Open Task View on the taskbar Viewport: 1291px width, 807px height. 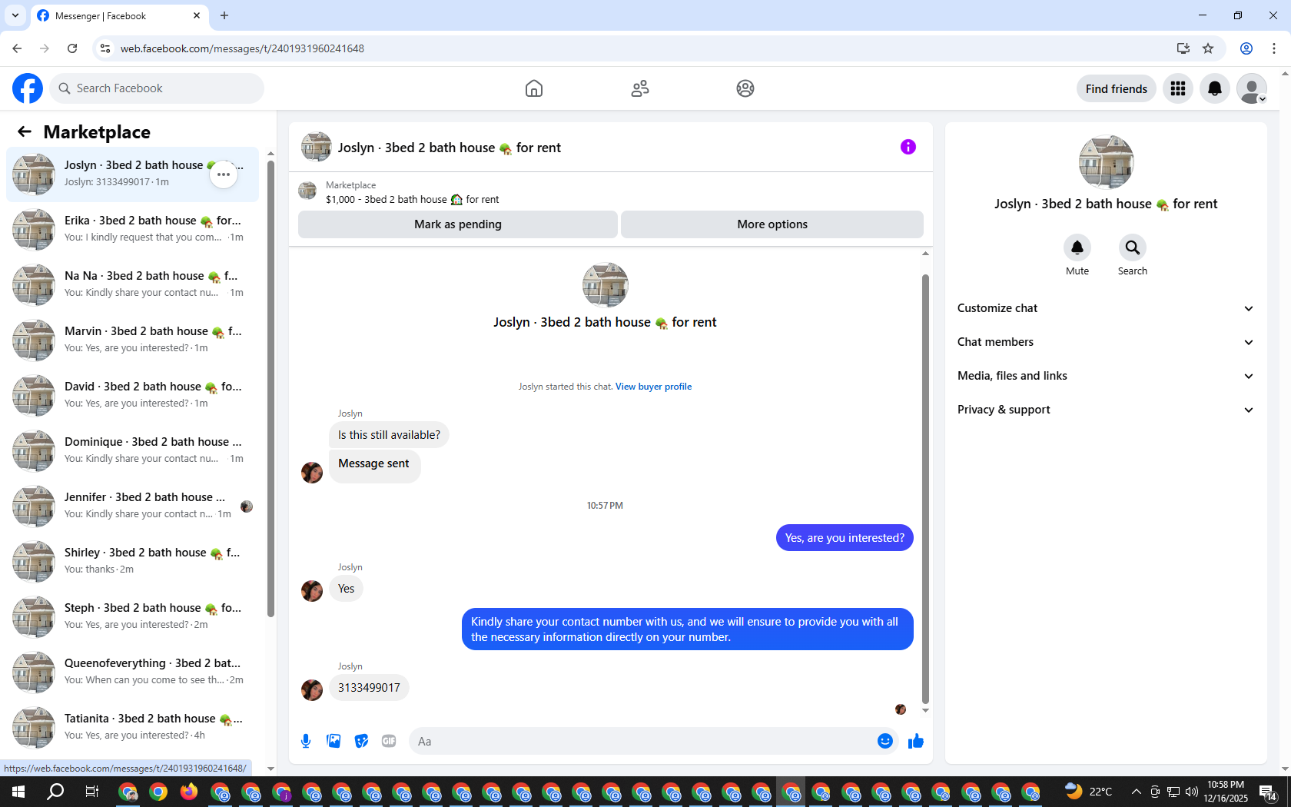coord(91,792)
